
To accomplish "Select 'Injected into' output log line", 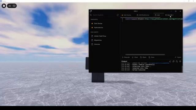I will tap(135, 68).
